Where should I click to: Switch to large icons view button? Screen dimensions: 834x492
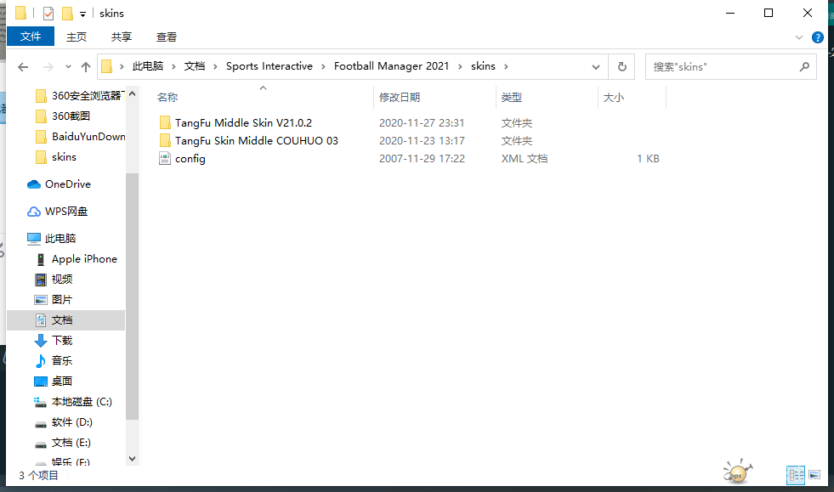[814, 475]
